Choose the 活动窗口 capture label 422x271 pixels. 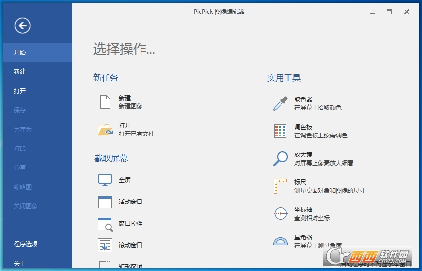coord(131,202)
